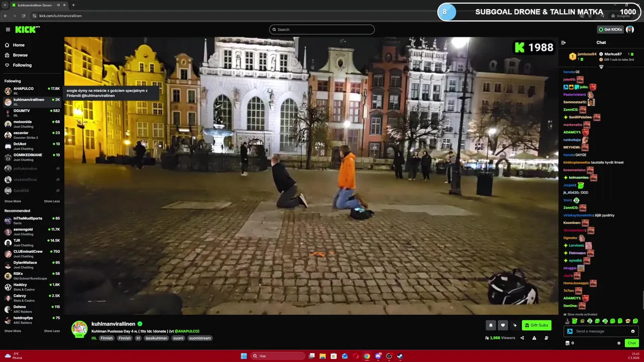Click the icon right of the report triangle
The width and height of the screenshot is (644, 362).
(x=546, y=338)
